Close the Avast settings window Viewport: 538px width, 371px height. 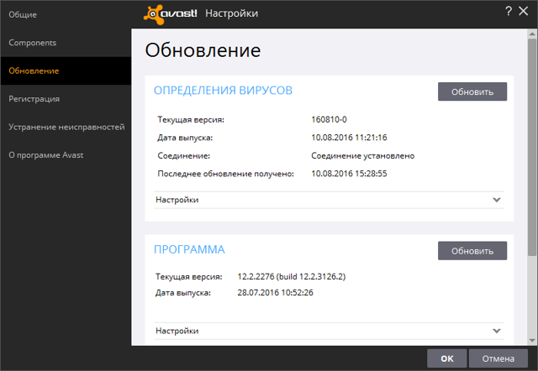[x=525, y=11]
